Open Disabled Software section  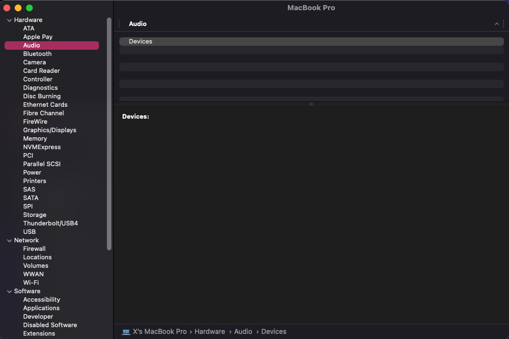(x=50, y=325)
